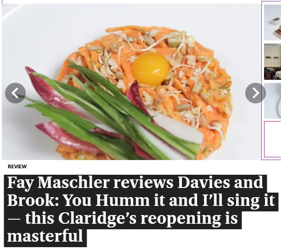Click the word 'masterful' in headline
281x249 pixels.
click(45, 236)
